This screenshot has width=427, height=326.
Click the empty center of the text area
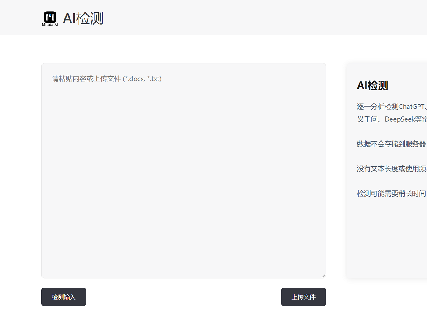(184, 179)
